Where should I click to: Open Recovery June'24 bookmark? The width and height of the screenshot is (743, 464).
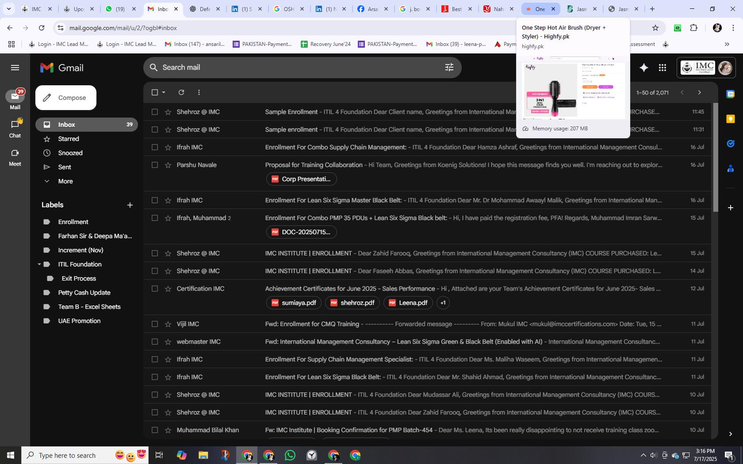click(x=326, y=44)
